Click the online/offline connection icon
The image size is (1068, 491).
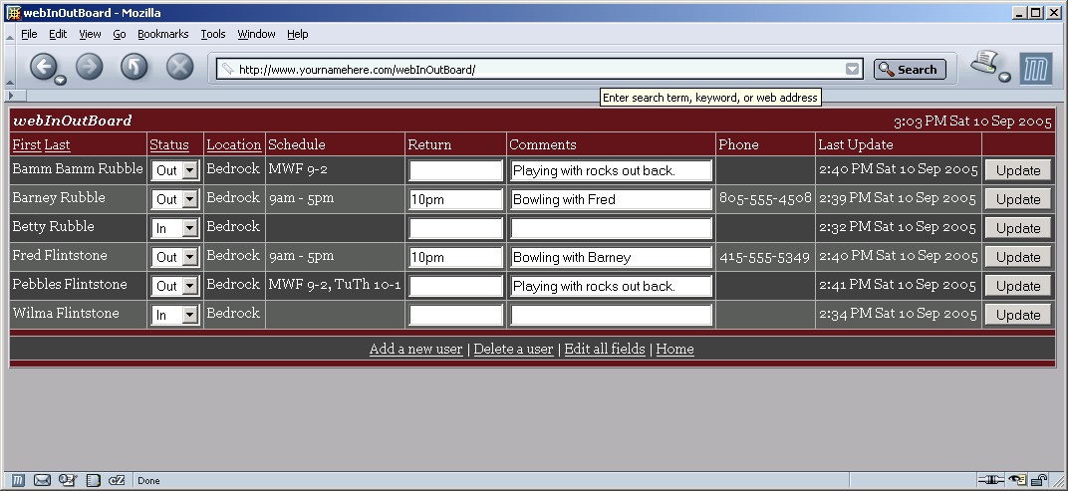coord(990,480)
